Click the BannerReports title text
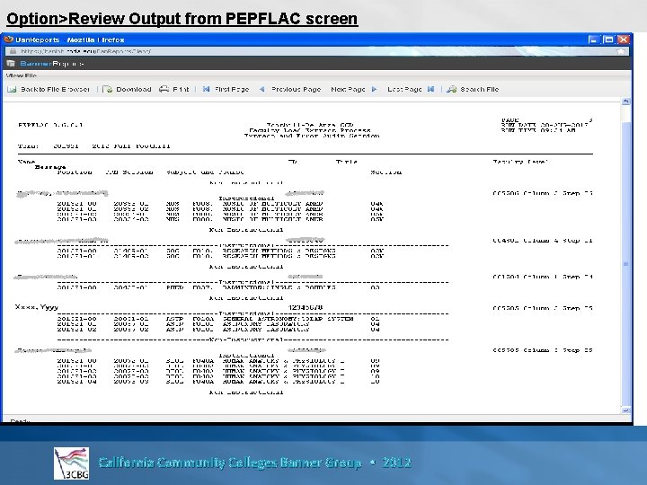This screenshot has height=485, width=647. pos(51,64)
